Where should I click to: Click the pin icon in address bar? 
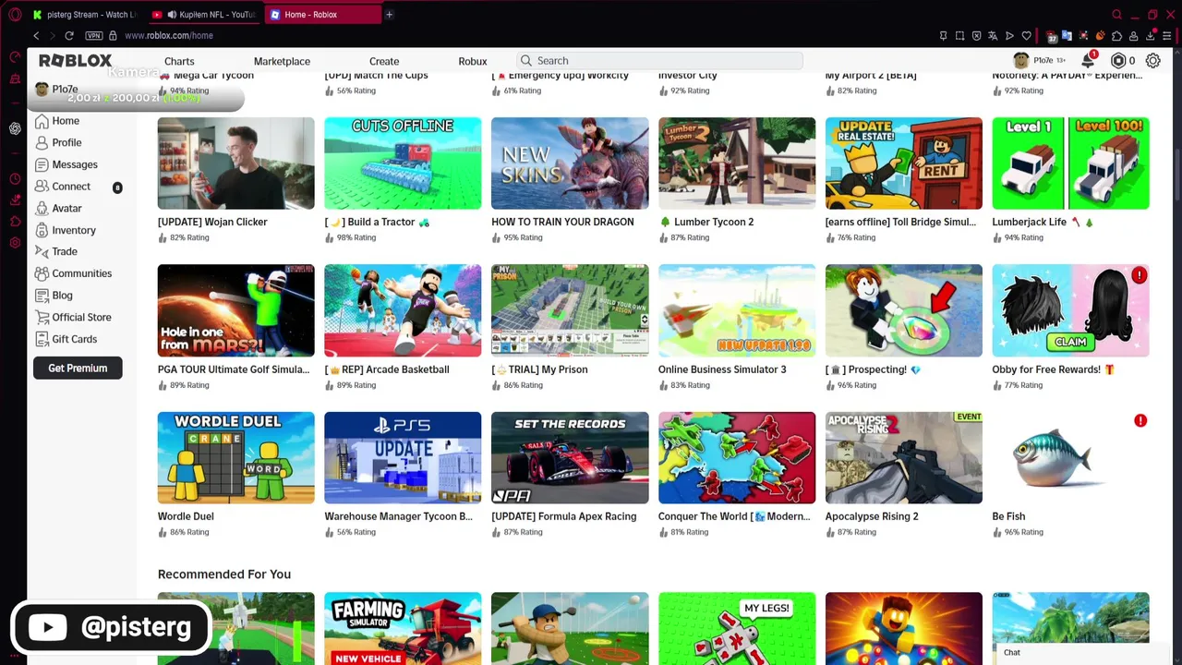click(943, 36)
